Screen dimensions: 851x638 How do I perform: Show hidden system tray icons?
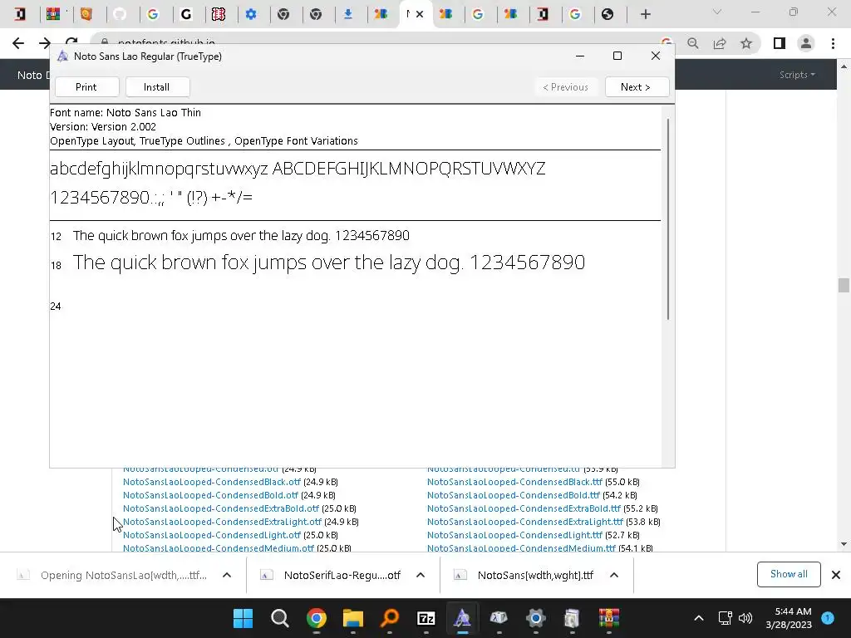coord(699,618)
